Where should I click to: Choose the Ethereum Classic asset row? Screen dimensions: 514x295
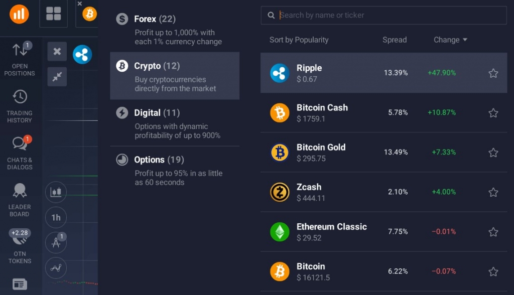point(383,232)
